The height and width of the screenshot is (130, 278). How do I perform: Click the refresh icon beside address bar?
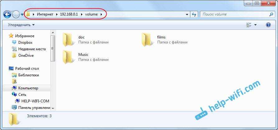194,14
